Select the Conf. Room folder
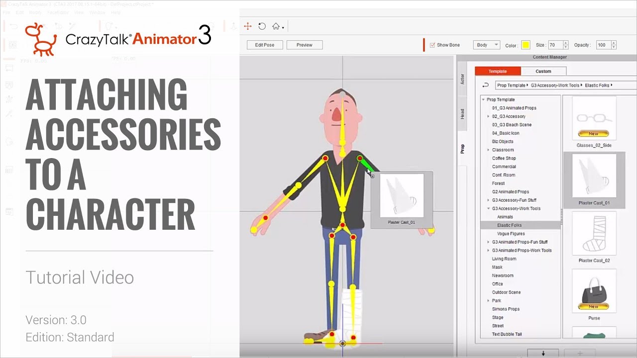637x358 pixels. [503, 175]
